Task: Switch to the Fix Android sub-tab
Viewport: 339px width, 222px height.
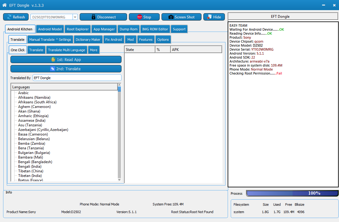Action: point(114,40)
